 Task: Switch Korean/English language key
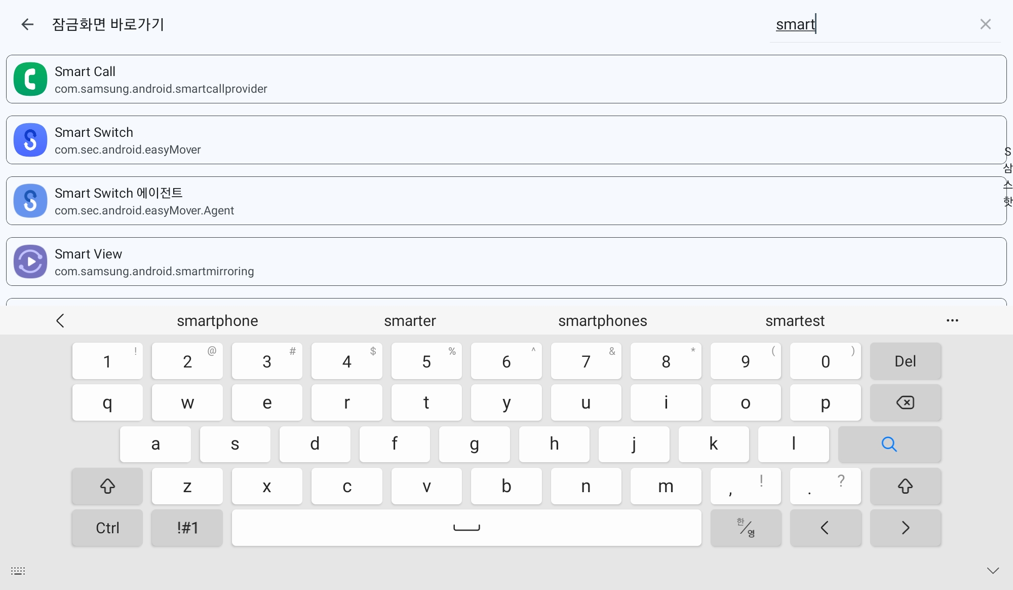(746, 528)
